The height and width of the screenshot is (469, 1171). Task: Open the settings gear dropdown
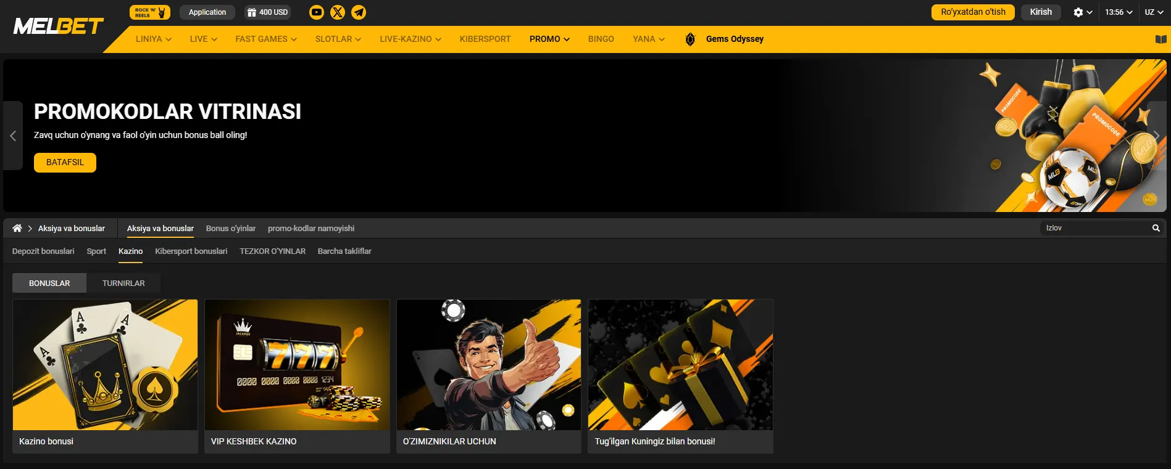(x=1082, y=12)
